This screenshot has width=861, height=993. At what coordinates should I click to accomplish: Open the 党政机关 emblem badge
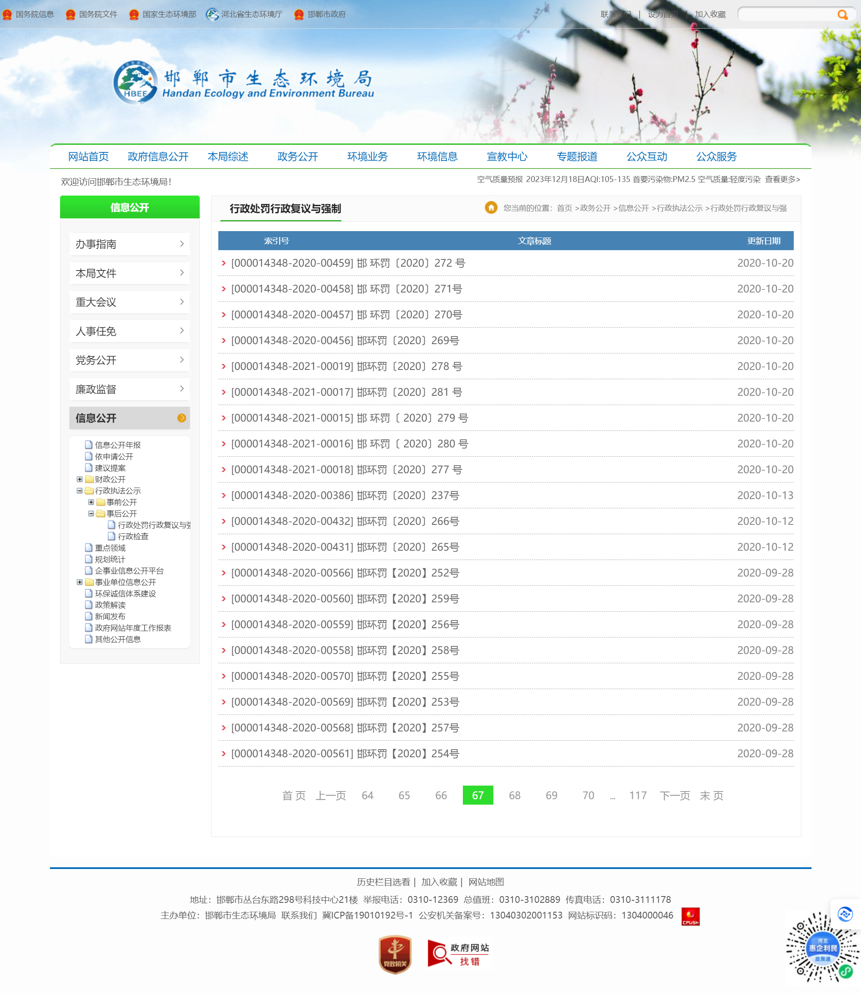[x=395, y=954]
